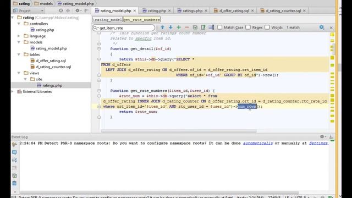Click rating.php file icon under controllers

[x=32, y=30]
